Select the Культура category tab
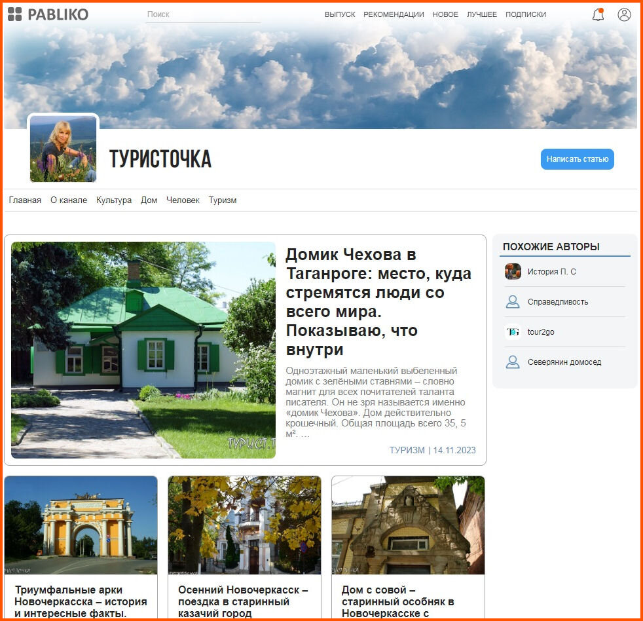The height and width of the screenshot is (621, 643). (114, 200)
